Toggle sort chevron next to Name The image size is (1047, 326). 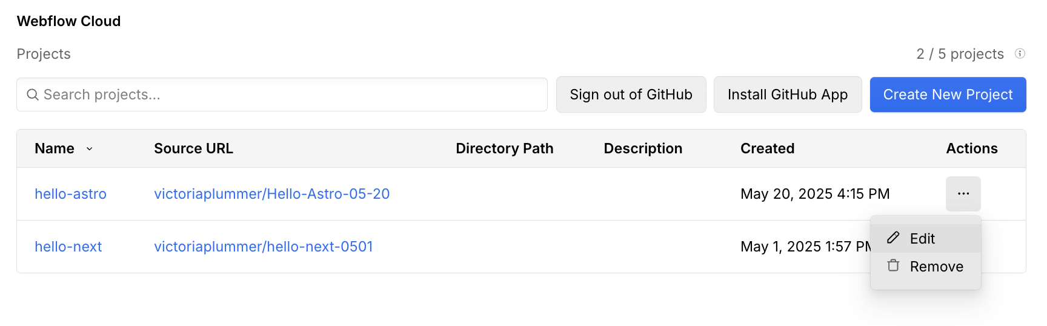coord(90,148)
